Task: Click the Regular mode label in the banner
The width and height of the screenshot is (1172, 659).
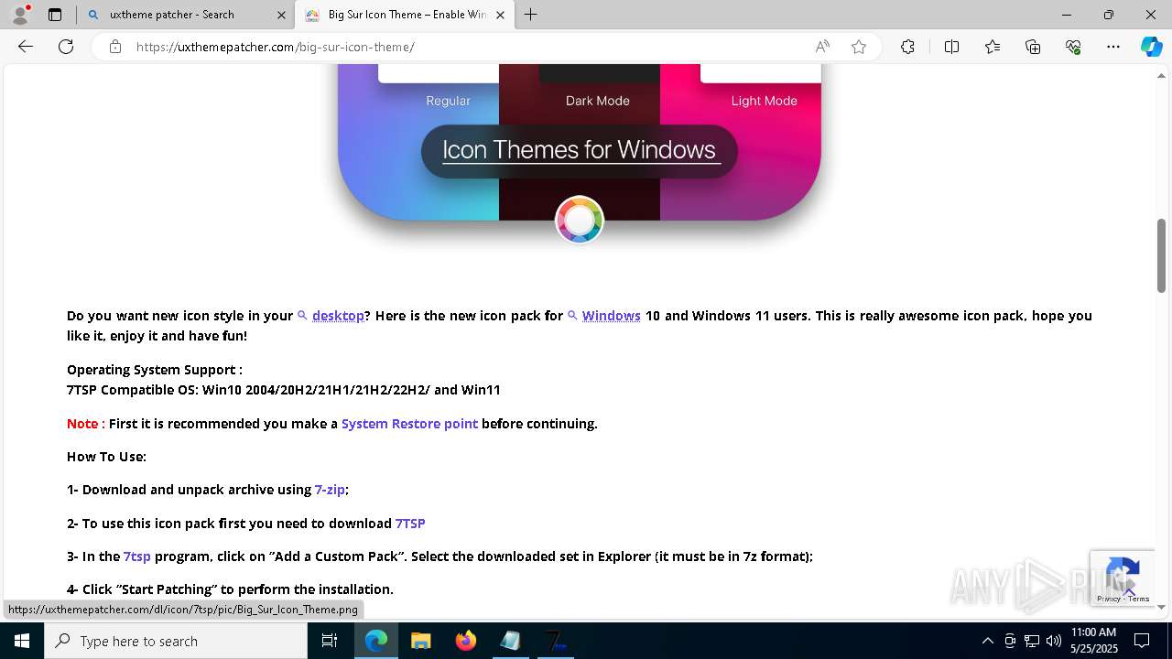Action: [x=448, y=101]
